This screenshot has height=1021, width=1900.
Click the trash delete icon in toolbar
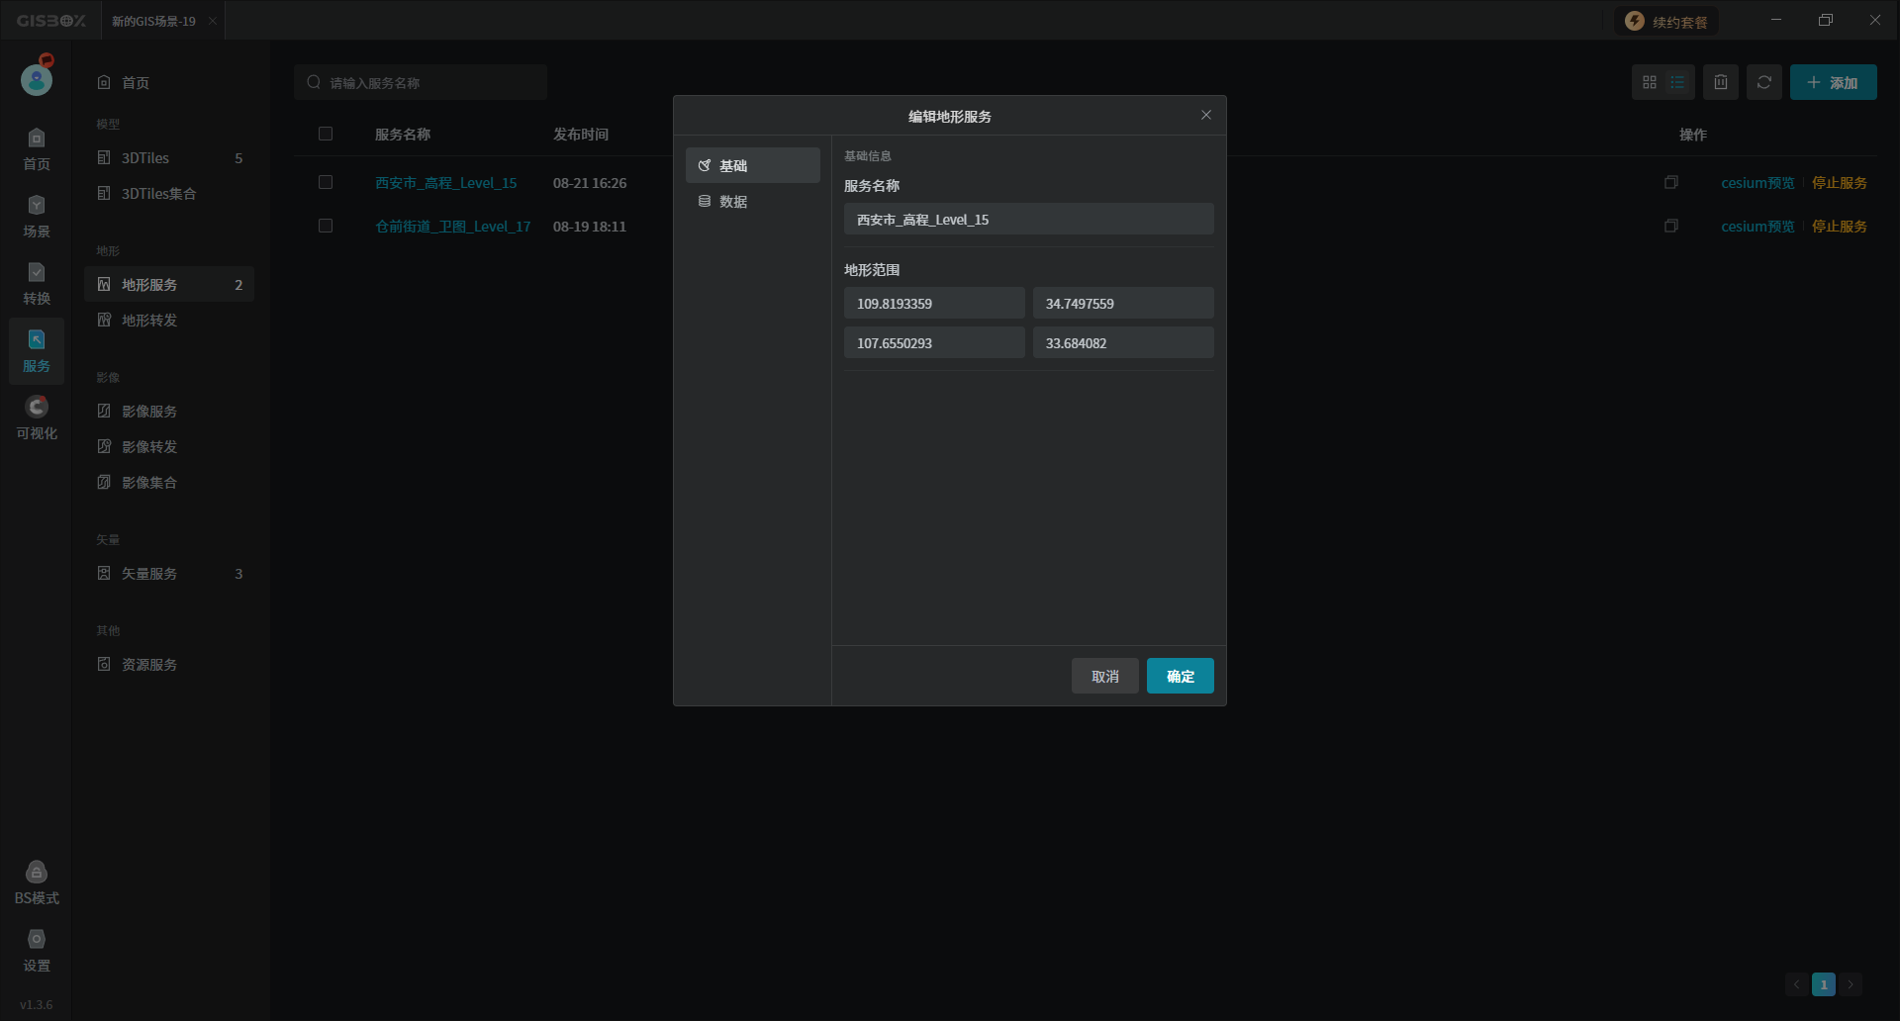tap(1720, 83)
